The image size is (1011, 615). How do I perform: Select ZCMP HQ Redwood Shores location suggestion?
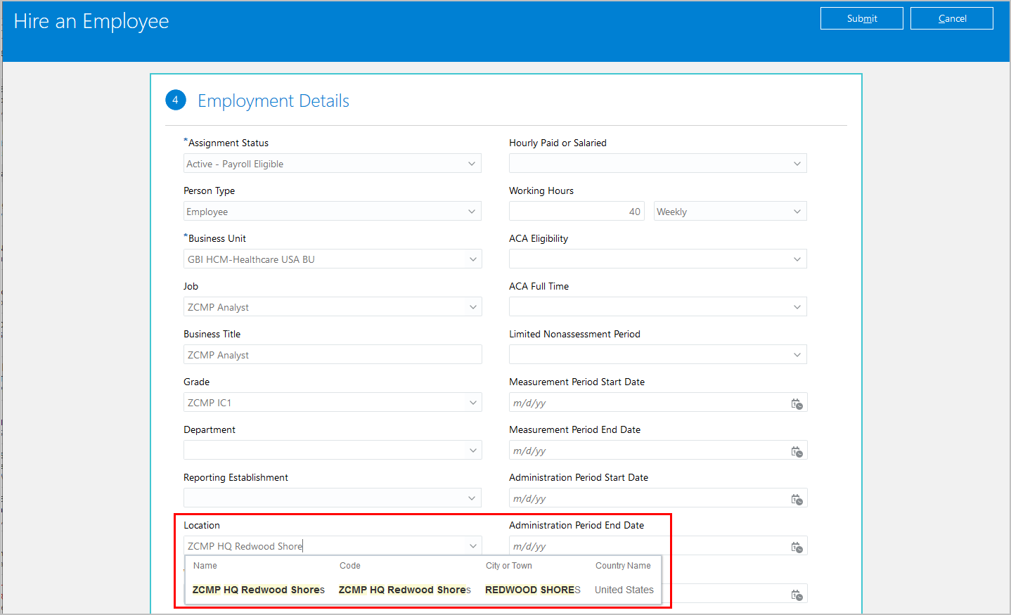(x=259, y=590)
